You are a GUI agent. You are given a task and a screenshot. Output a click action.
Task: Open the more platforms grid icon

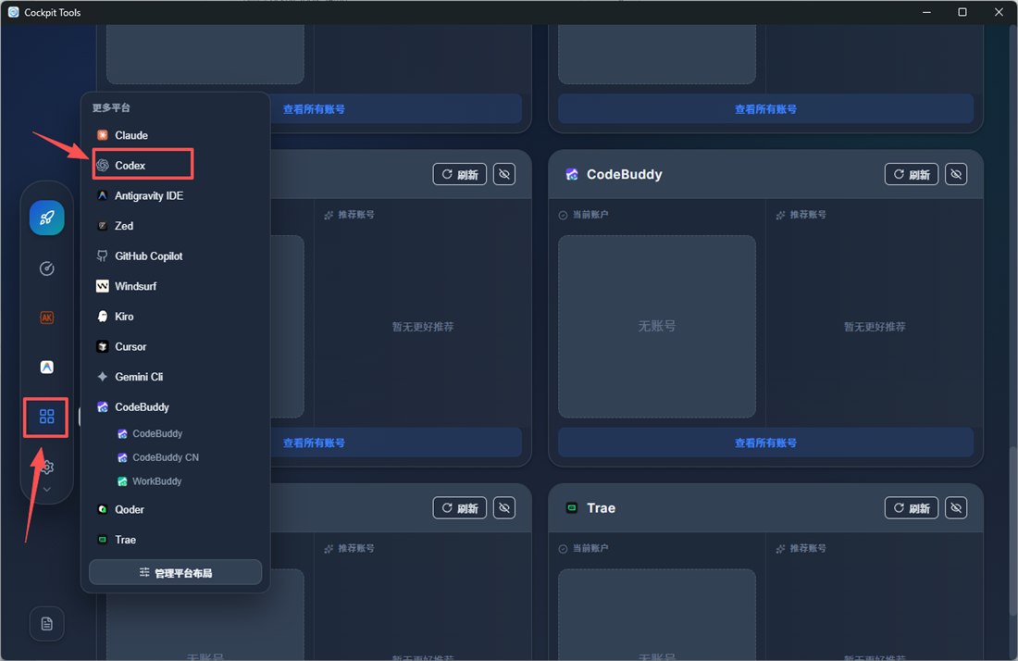pos(47,417)
